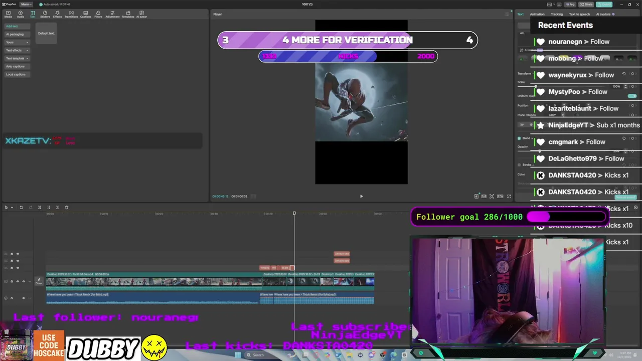Open the Menu dropdown
The height and width of the screenshot is (361, 642).
click(27, 5)
